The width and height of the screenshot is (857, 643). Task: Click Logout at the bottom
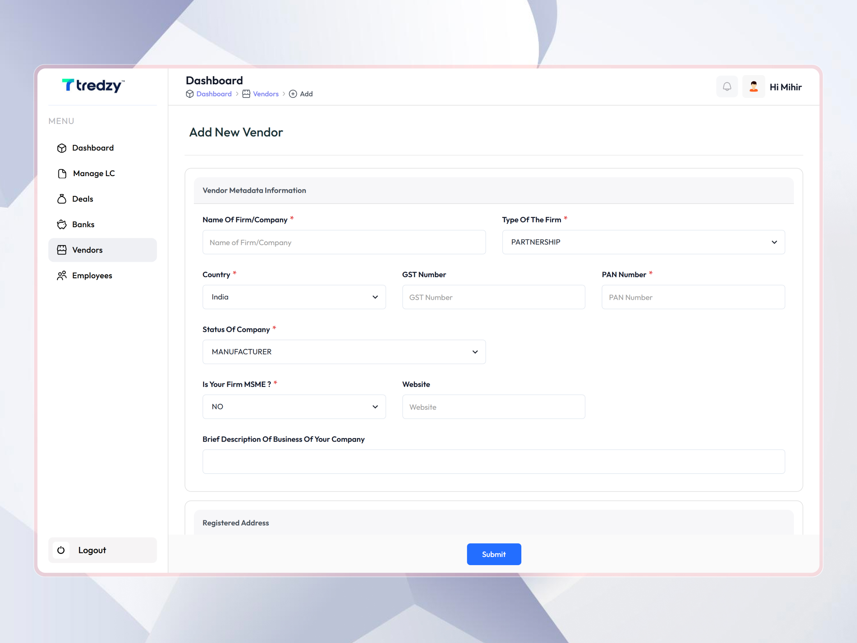tap(91, 550)
